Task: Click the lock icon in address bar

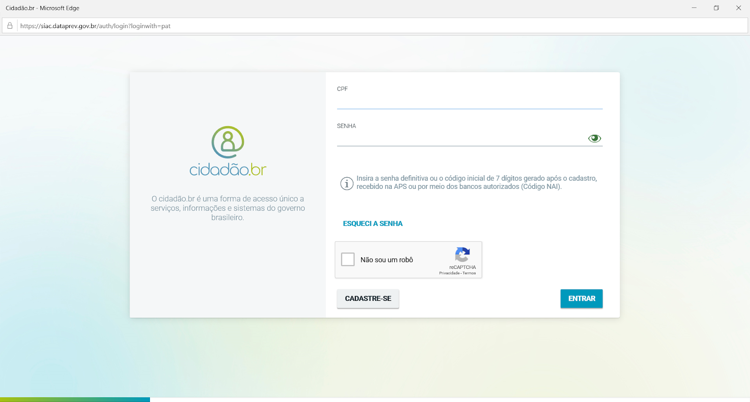Action: pos(10,26)
